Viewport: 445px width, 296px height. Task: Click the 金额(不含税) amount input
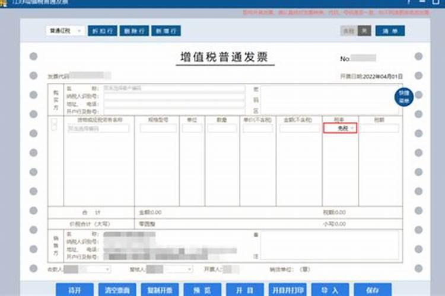(x=299, y=128)
